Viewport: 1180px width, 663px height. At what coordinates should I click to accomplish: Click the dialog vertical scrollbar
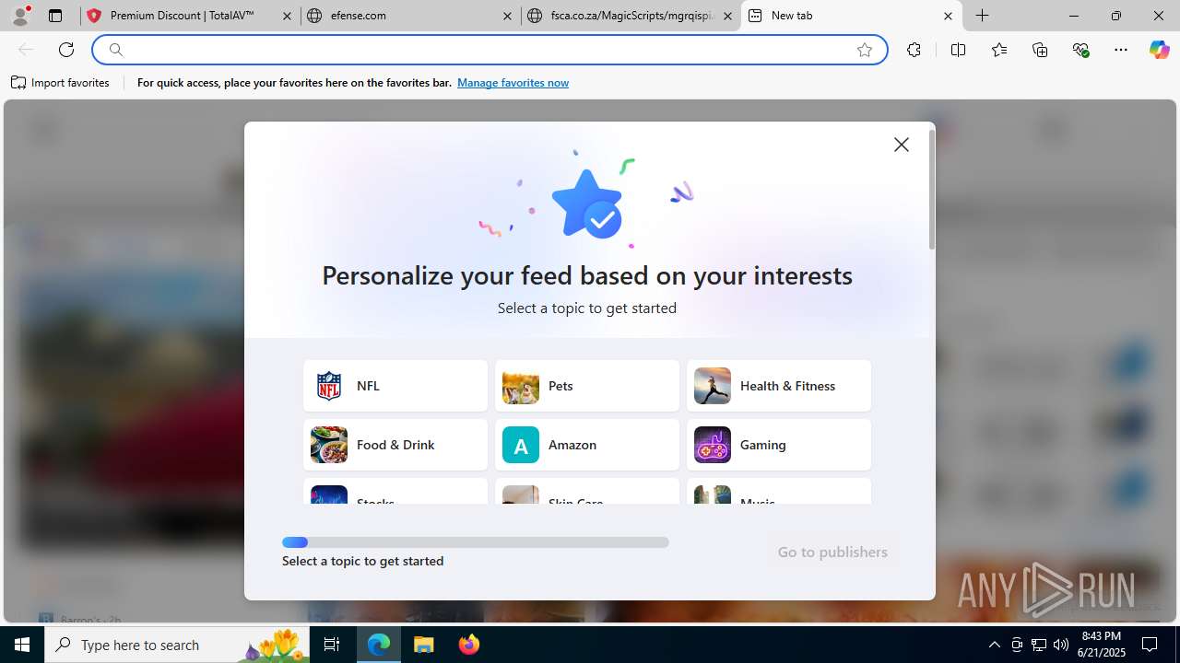pyautogui.click(x=931, y=190)
